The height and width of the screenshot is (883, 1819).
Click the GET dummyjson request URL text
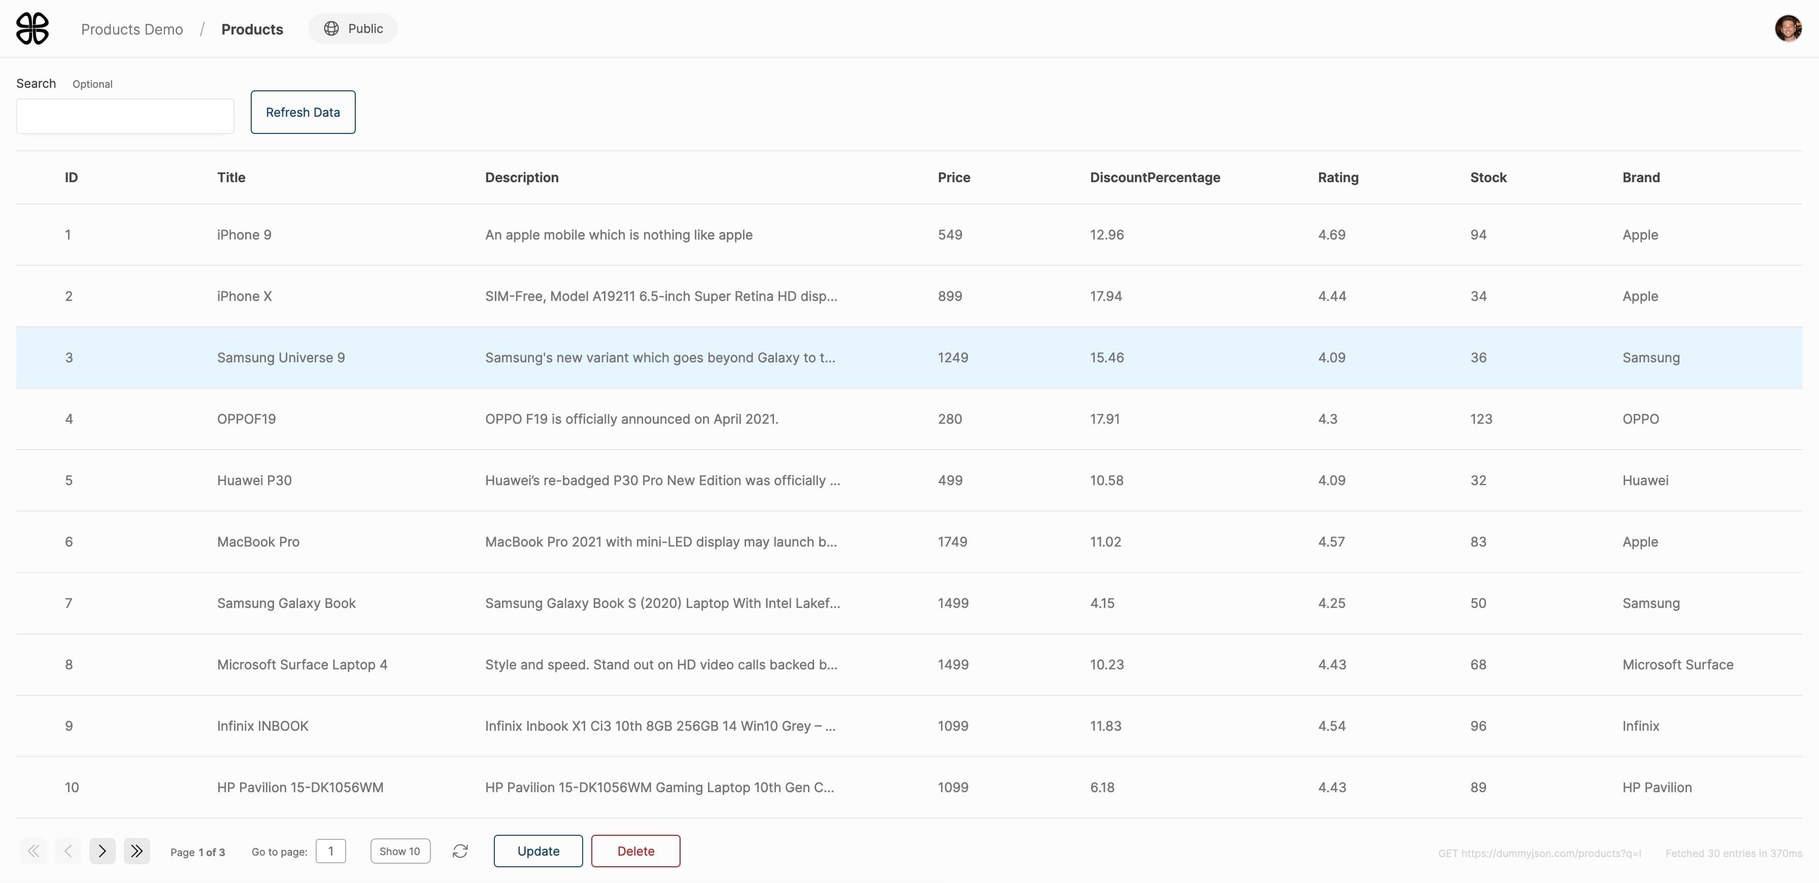[x=1539, y=854]
